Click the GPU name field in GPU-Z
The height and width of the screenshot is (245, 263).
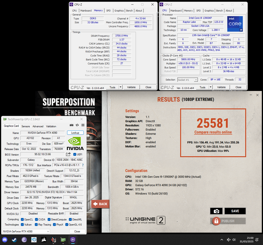click(43, 133)
